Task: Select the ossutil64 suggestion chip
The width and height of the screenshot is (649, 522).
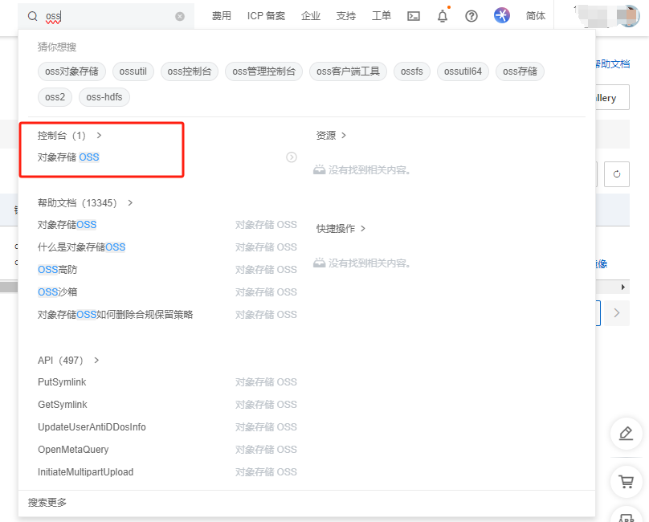Action: tap(463, 71)
